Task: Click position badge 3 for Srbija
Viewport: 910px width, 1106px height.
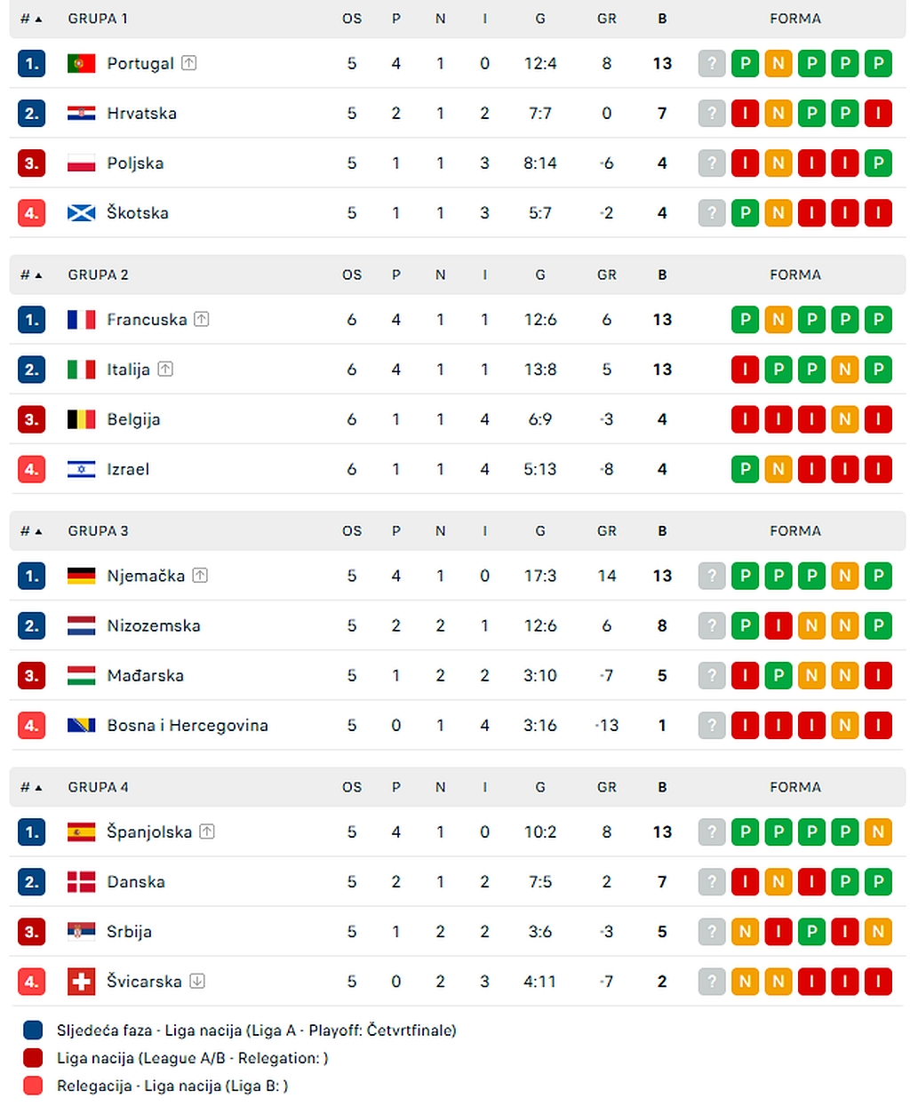Action: pyautogui.click(x=31, y=931)
